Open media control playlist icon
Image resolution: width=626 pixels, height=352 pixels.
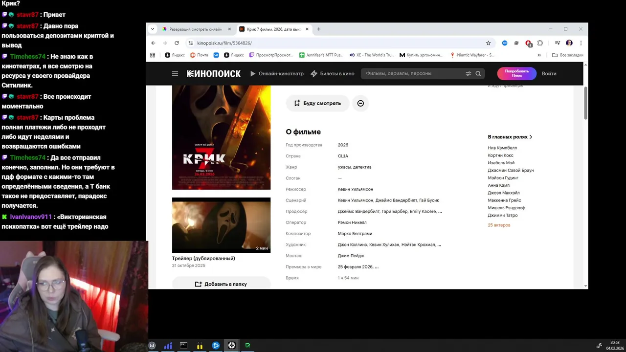click(557, 43)
